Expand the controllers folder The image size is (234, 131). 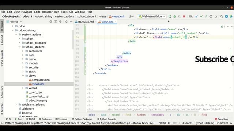click(x=23, y=51)
